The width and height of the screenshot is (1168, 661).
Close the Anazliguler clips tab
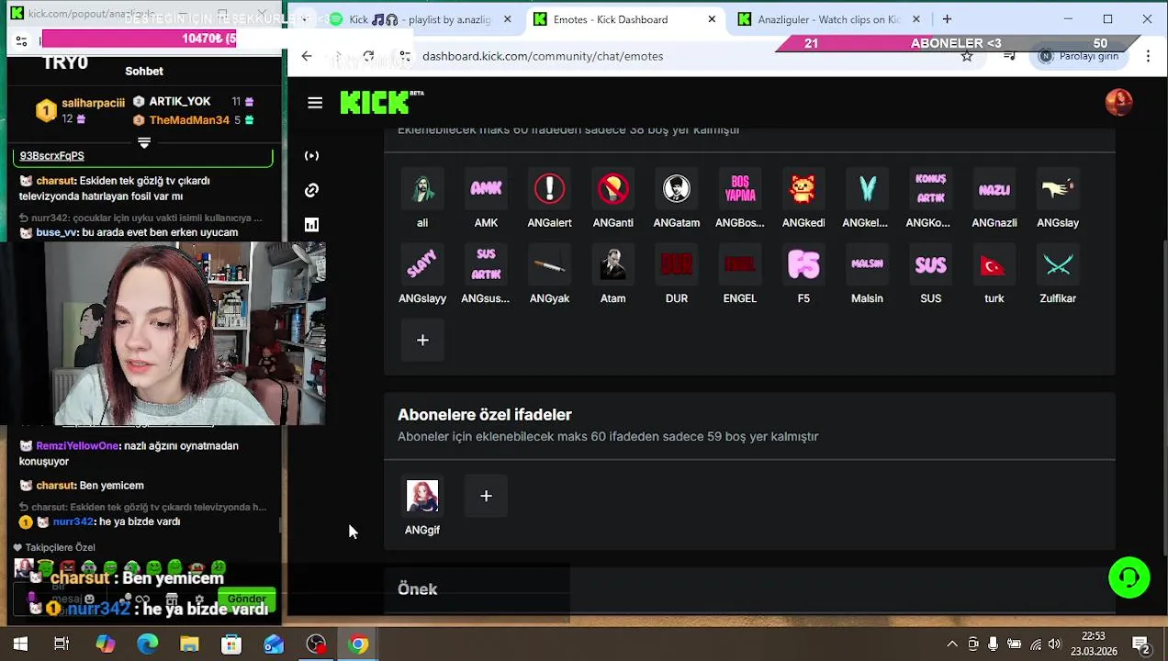tap(915, 19)
